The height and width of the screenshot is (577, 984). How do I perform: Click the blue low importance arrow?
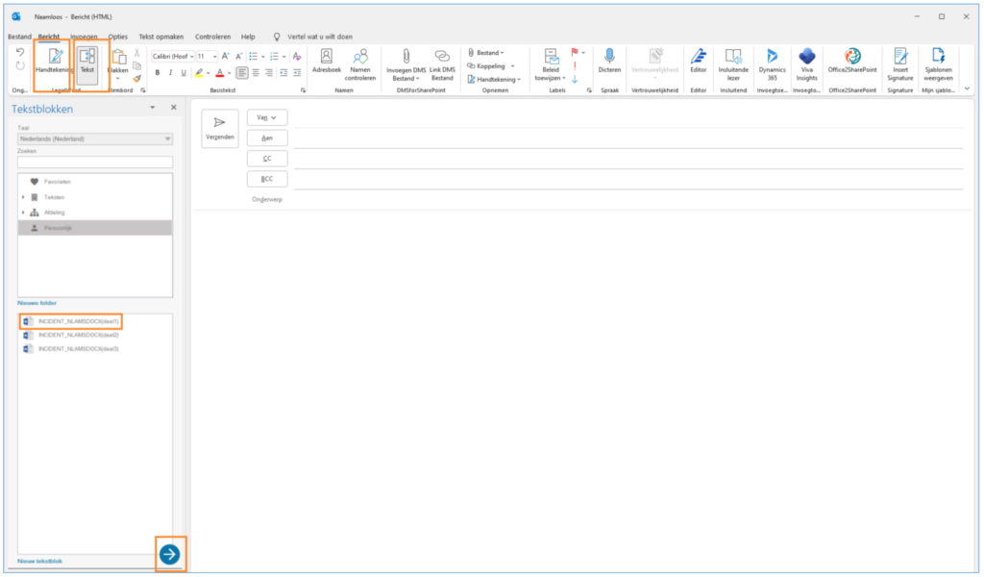tap(575, 79)
